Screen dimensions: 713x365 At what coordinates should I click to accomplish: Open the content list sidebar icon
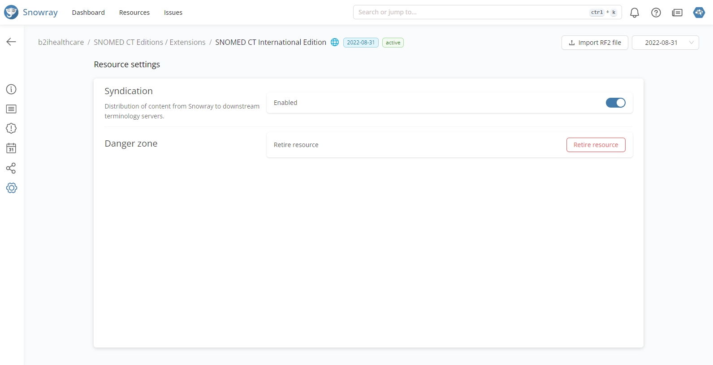[x=11, y=109]
